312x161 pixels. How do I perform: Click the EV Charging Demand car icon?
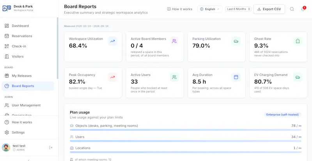point(298,77)
